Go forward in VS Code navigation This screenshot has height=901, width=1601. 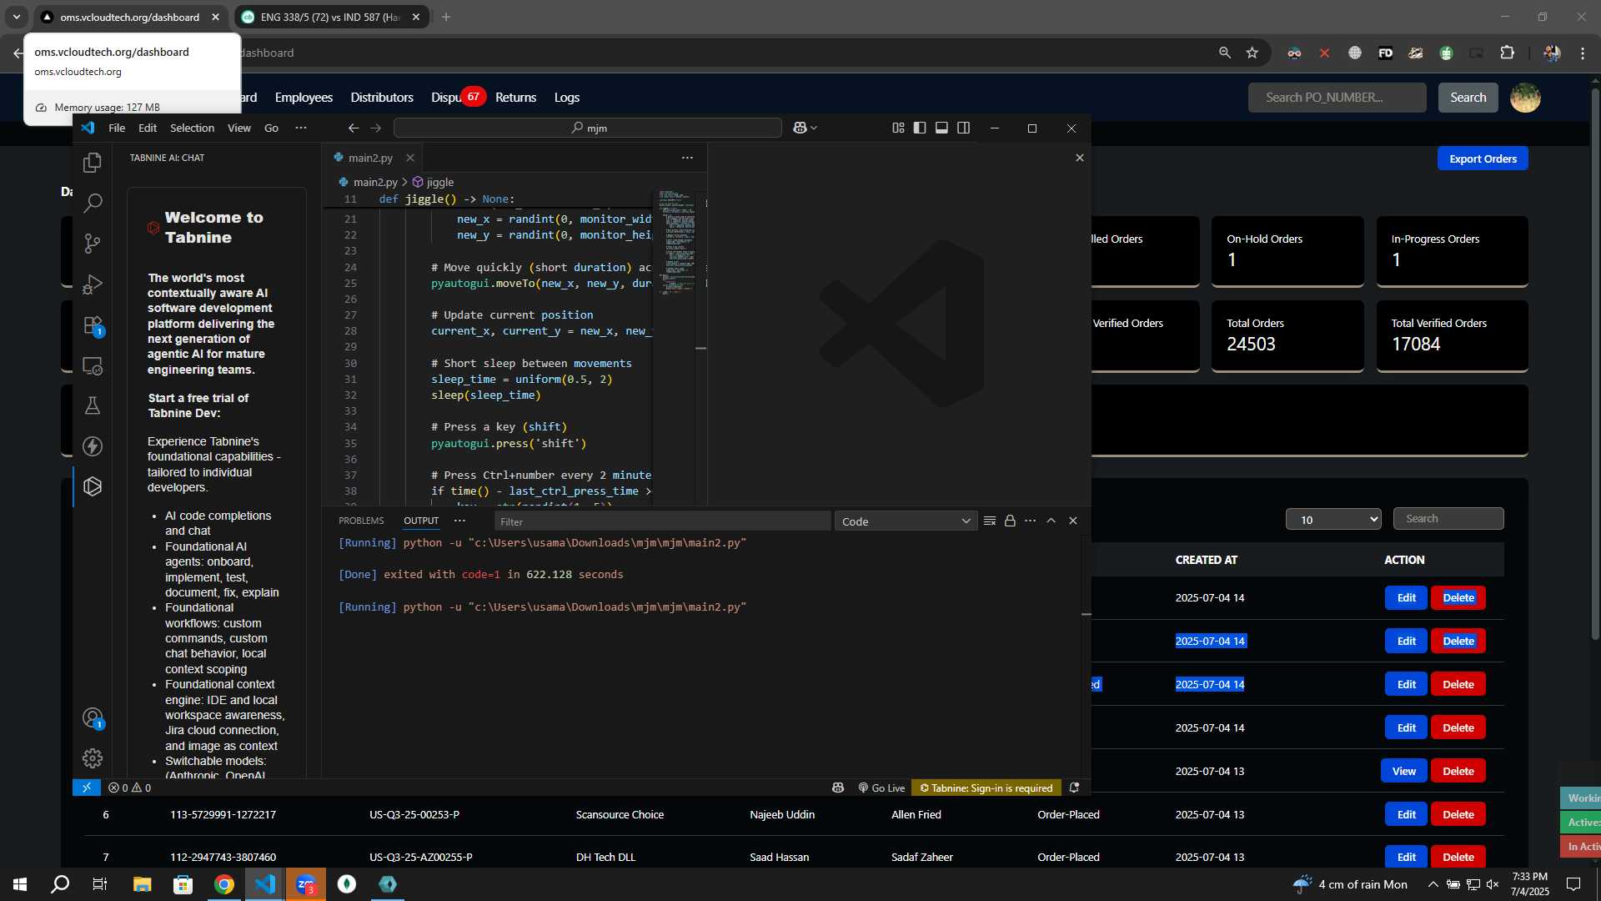(376, 128)
